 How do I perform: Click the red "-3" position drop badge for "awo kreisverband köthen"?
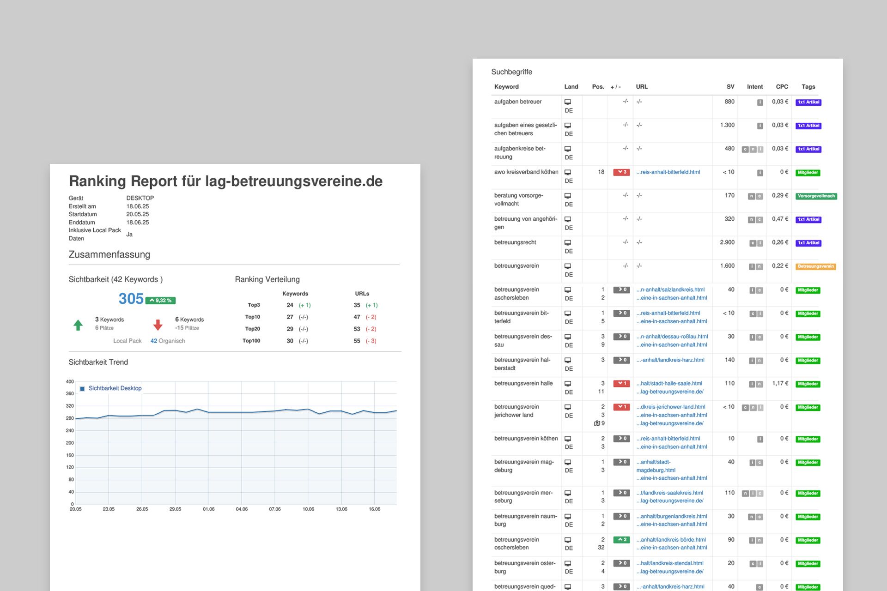click(621, 171)
